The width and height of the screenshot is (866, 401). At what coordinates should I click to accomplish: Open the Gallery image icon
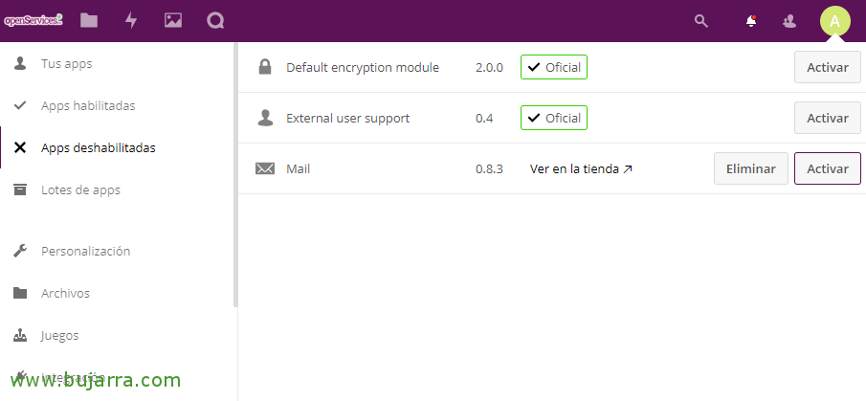(173, 20)
